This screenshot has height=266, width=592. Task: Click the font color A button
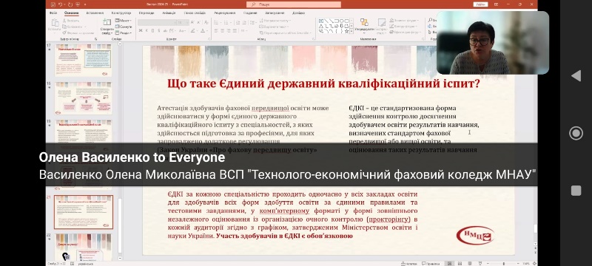203,30
